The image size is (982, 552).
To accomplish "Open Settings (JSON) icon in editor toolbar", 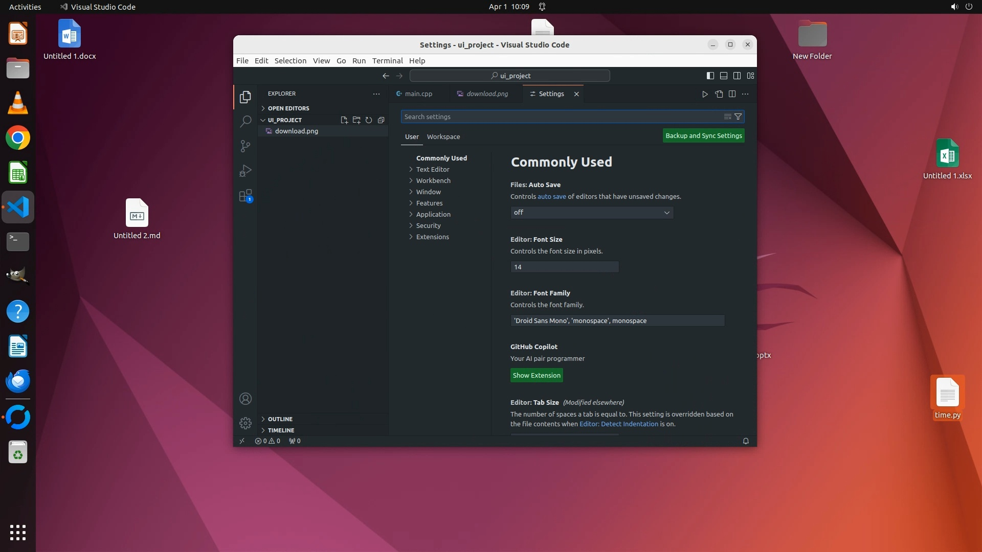I will (x=719, y=94).
